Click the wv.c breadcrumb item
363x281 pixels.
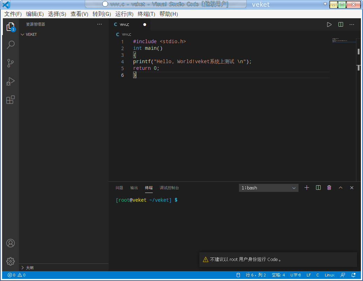124,34
